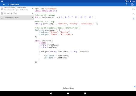Select Ensemble / Set entry
Image resolution: width=136 pixels, height=96 pixels.
click(17, 13)
